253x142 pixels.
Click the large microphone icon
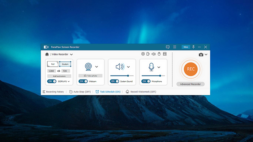(151, 67)
